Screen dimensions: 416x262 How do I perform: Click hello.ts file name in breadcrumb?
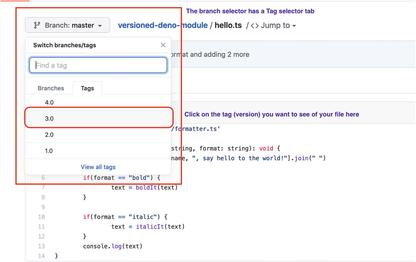point(228,25)
